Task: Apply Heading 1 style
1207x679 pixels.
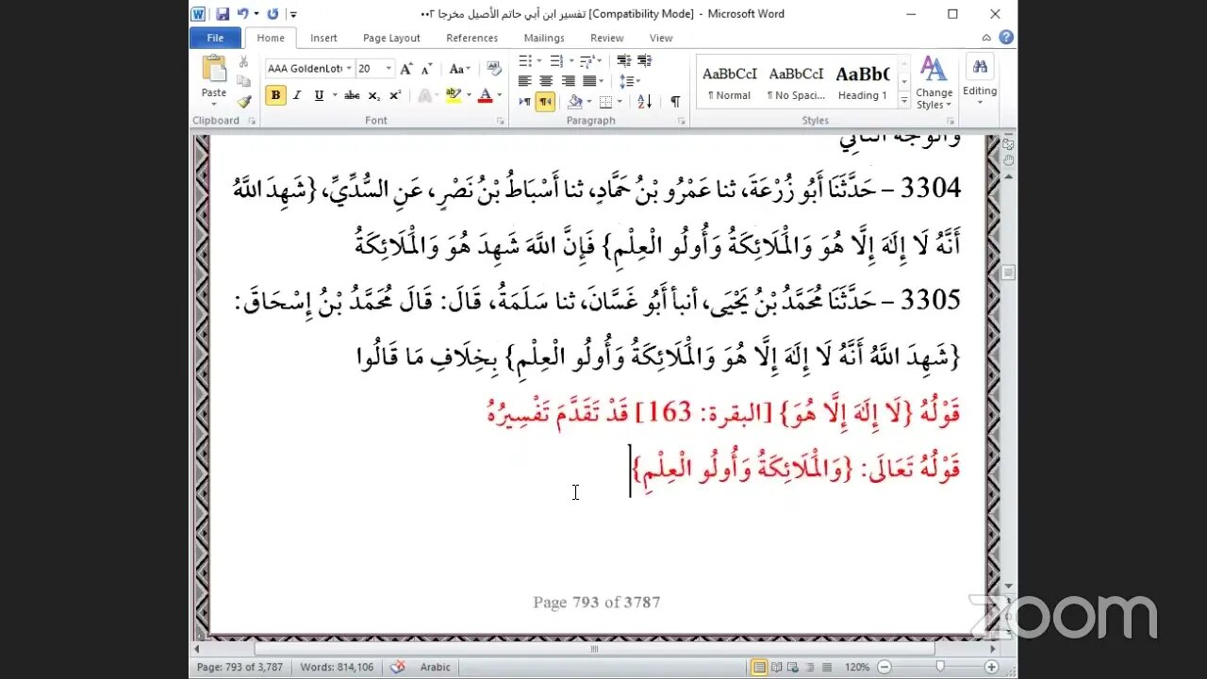Action: [862, 83]
